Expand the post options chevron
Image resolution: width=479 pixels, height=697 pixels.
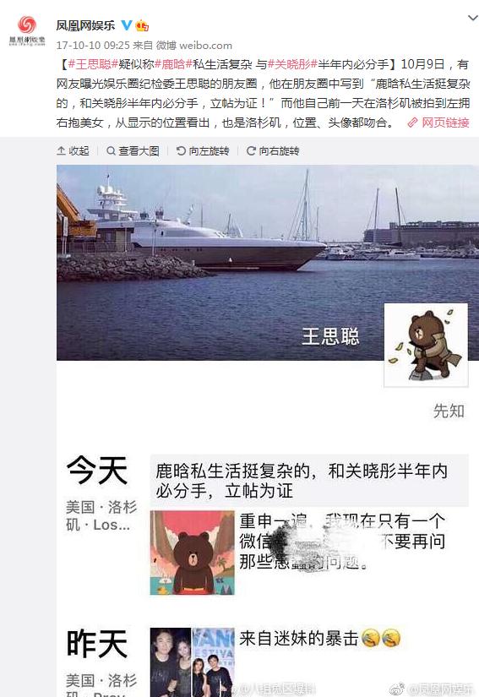473,19
